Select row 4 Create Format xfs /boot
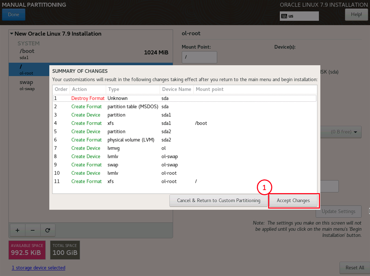The image size is (370, 276). pos(185,123)
